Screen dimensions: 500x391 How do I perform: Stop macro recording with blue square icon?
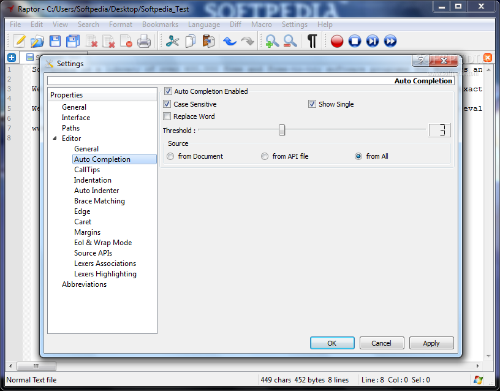355,41
